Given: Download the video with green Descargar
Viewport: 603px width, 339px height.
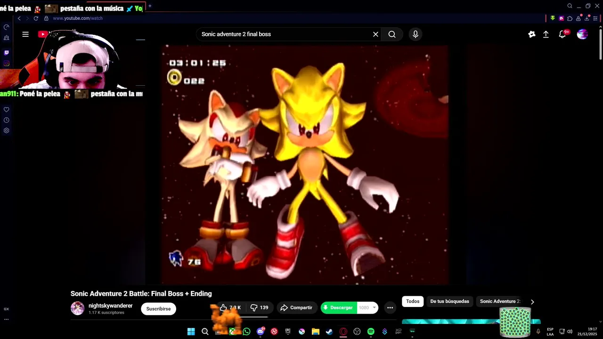Looking at the screenshot, I should (x=339, y=307).
